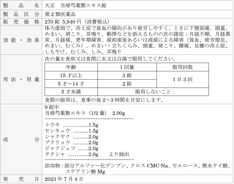
Task: Click the product name 大正 当帰芍薬散エキス錠
Action: [x=76, y=6]
